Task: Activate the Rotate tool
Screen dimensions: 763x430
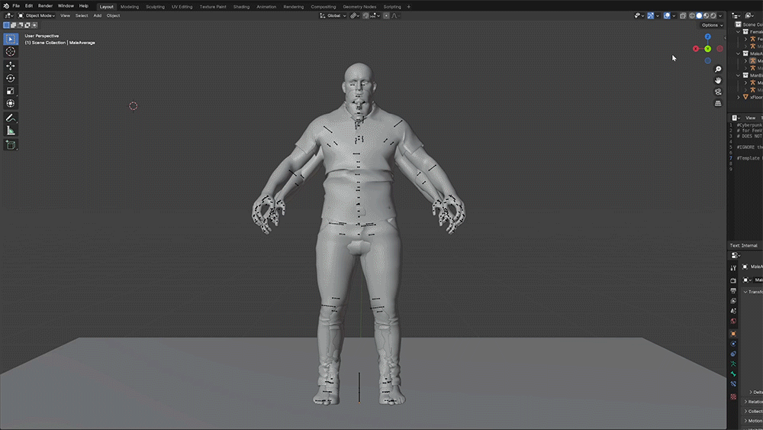Action: (11, 78)
